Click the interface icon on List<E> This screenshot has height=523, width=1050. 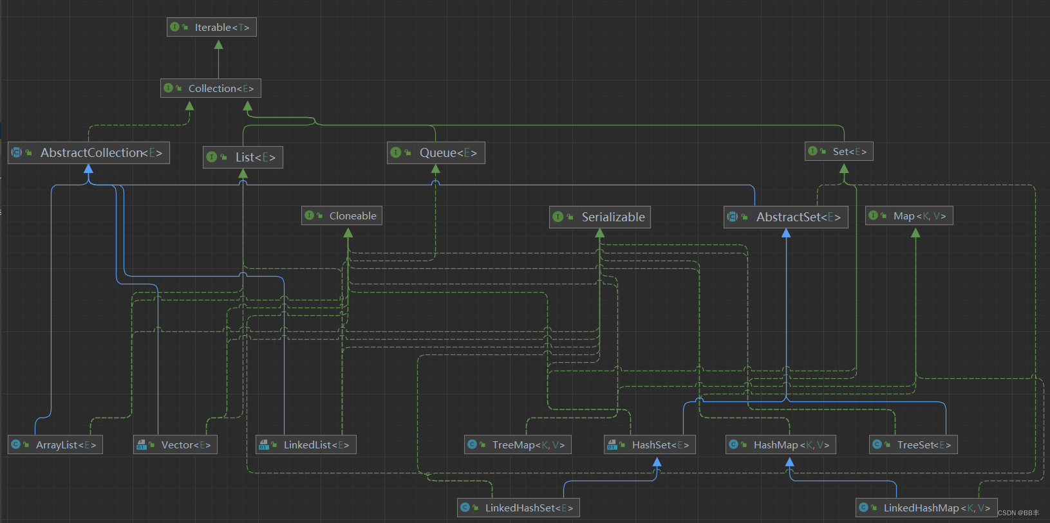(x=212, y=157)
